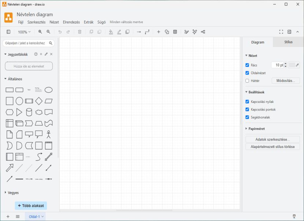Click the Jegyzetblokk help question icon

pos(36,54)
